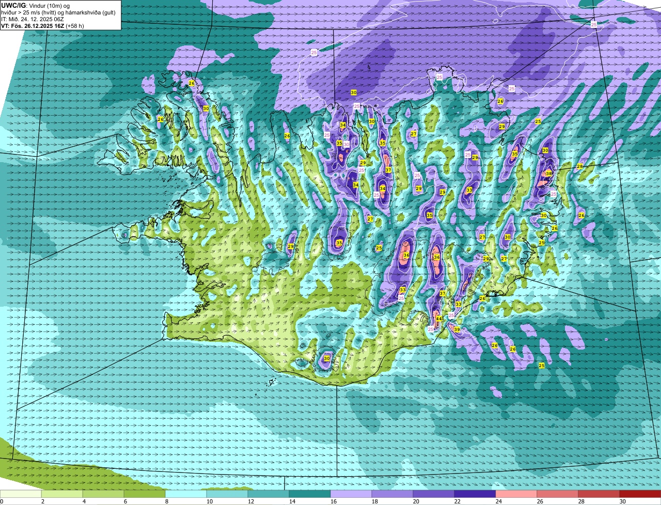Viewport: 661px width, 505px height.
Task: Click the legend tick label "28" on the color bar
Action: 581,501
